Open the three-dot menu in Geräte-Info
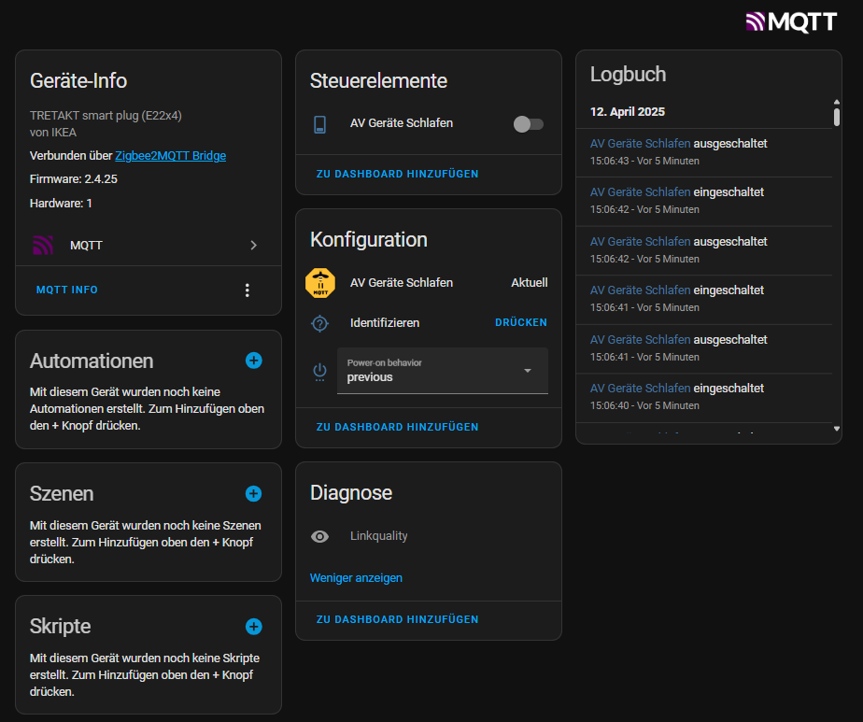The width and height of the screenshot is (863, 722). (248, 290)
